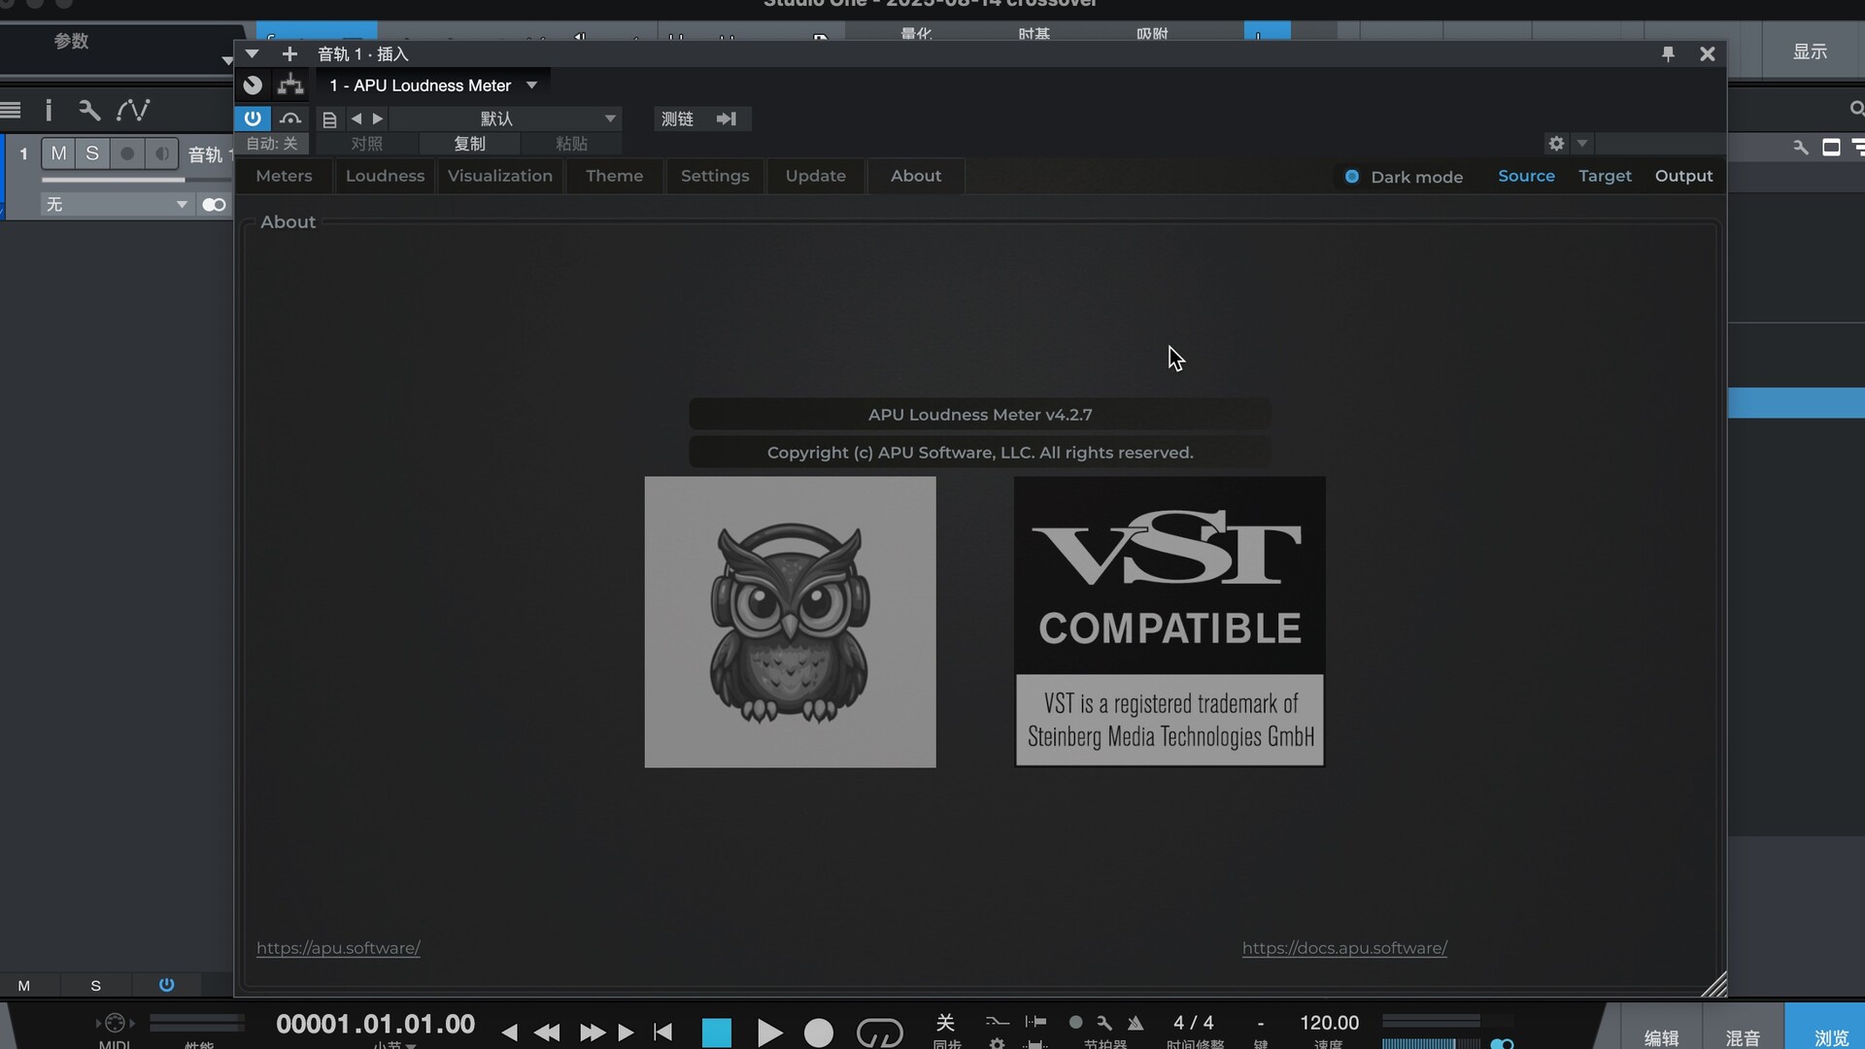Toggle Dark mode radio button
Screen dimensions: 1865x1049
tap(1352, 177)
